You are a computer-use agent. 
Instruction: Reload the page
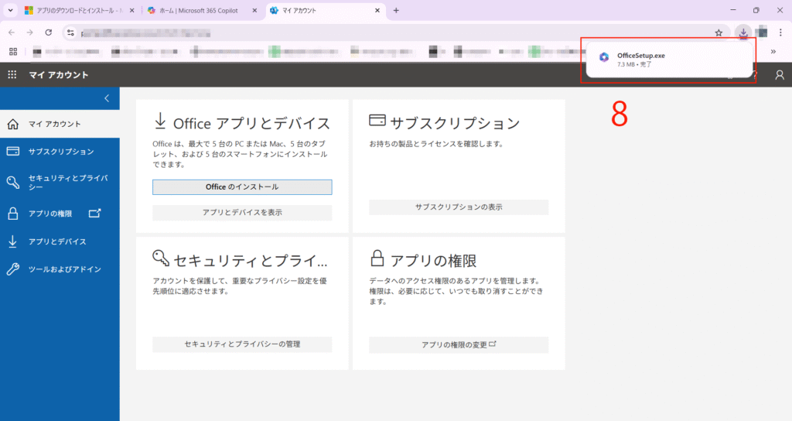tap(49, 33)
